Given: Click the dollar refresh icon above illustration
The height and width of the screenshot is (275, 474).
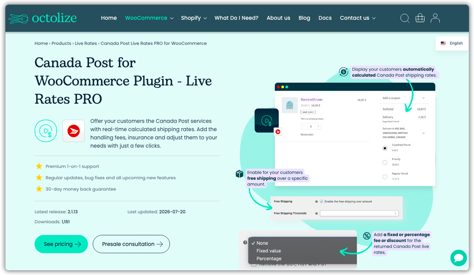Looking at the screenshot, I should coord(343,72).
